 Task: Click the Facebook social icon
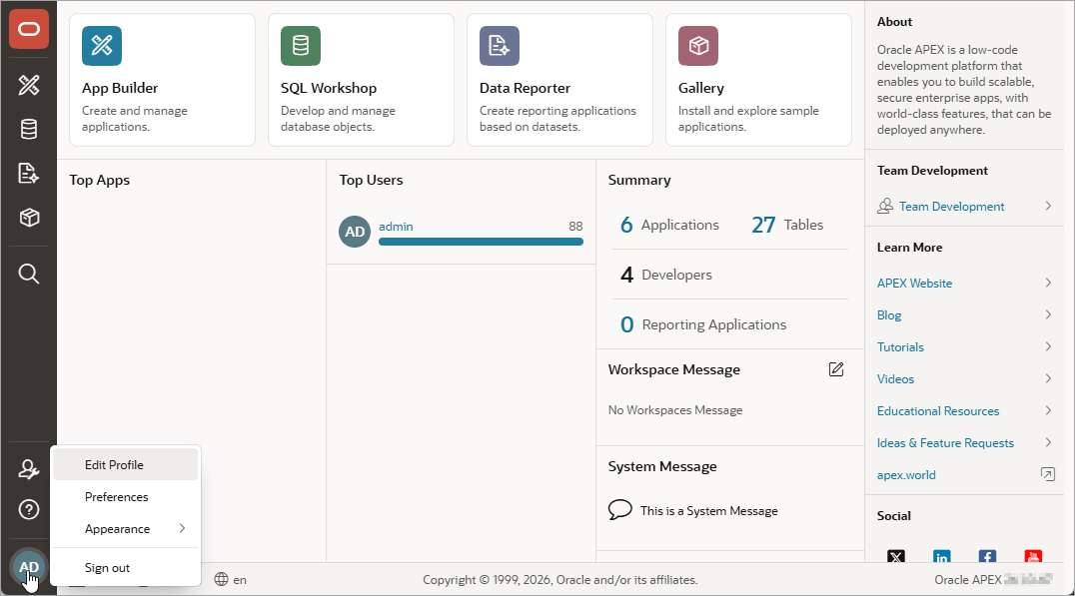pos(987,556)
